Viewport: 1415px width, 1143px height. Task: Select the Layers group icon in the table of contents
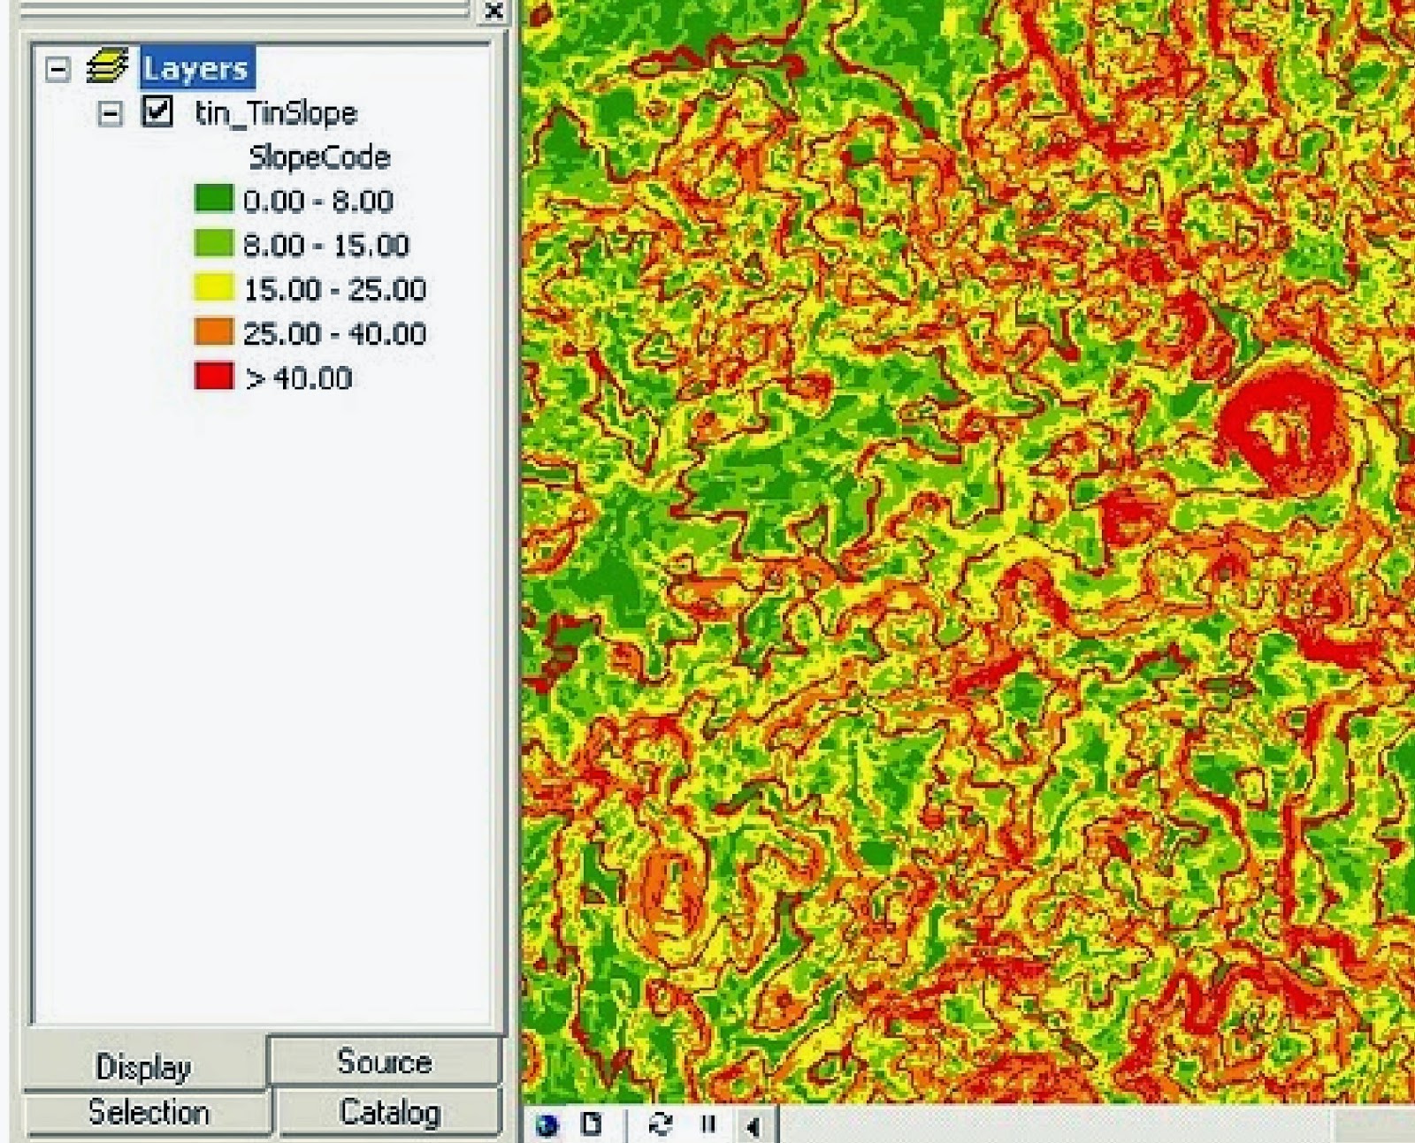click(x=106, y=66)
